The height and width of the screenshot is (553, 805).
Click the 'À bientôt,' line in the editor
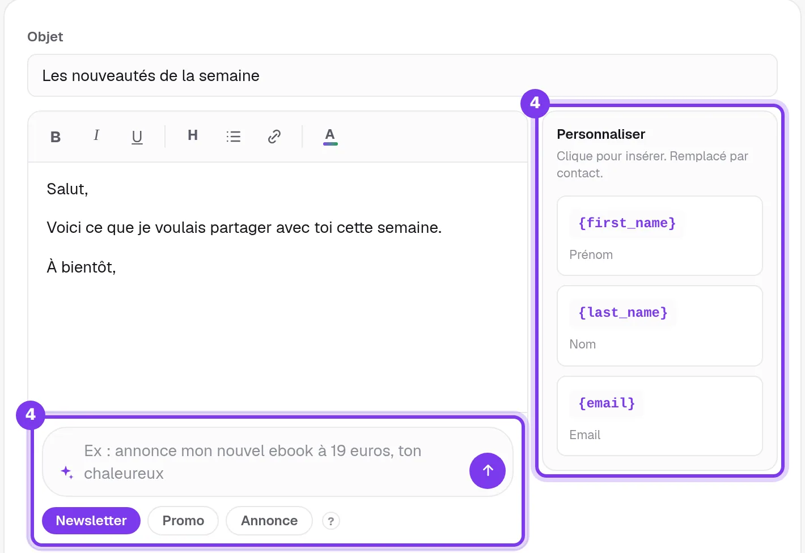click(81, 267)
